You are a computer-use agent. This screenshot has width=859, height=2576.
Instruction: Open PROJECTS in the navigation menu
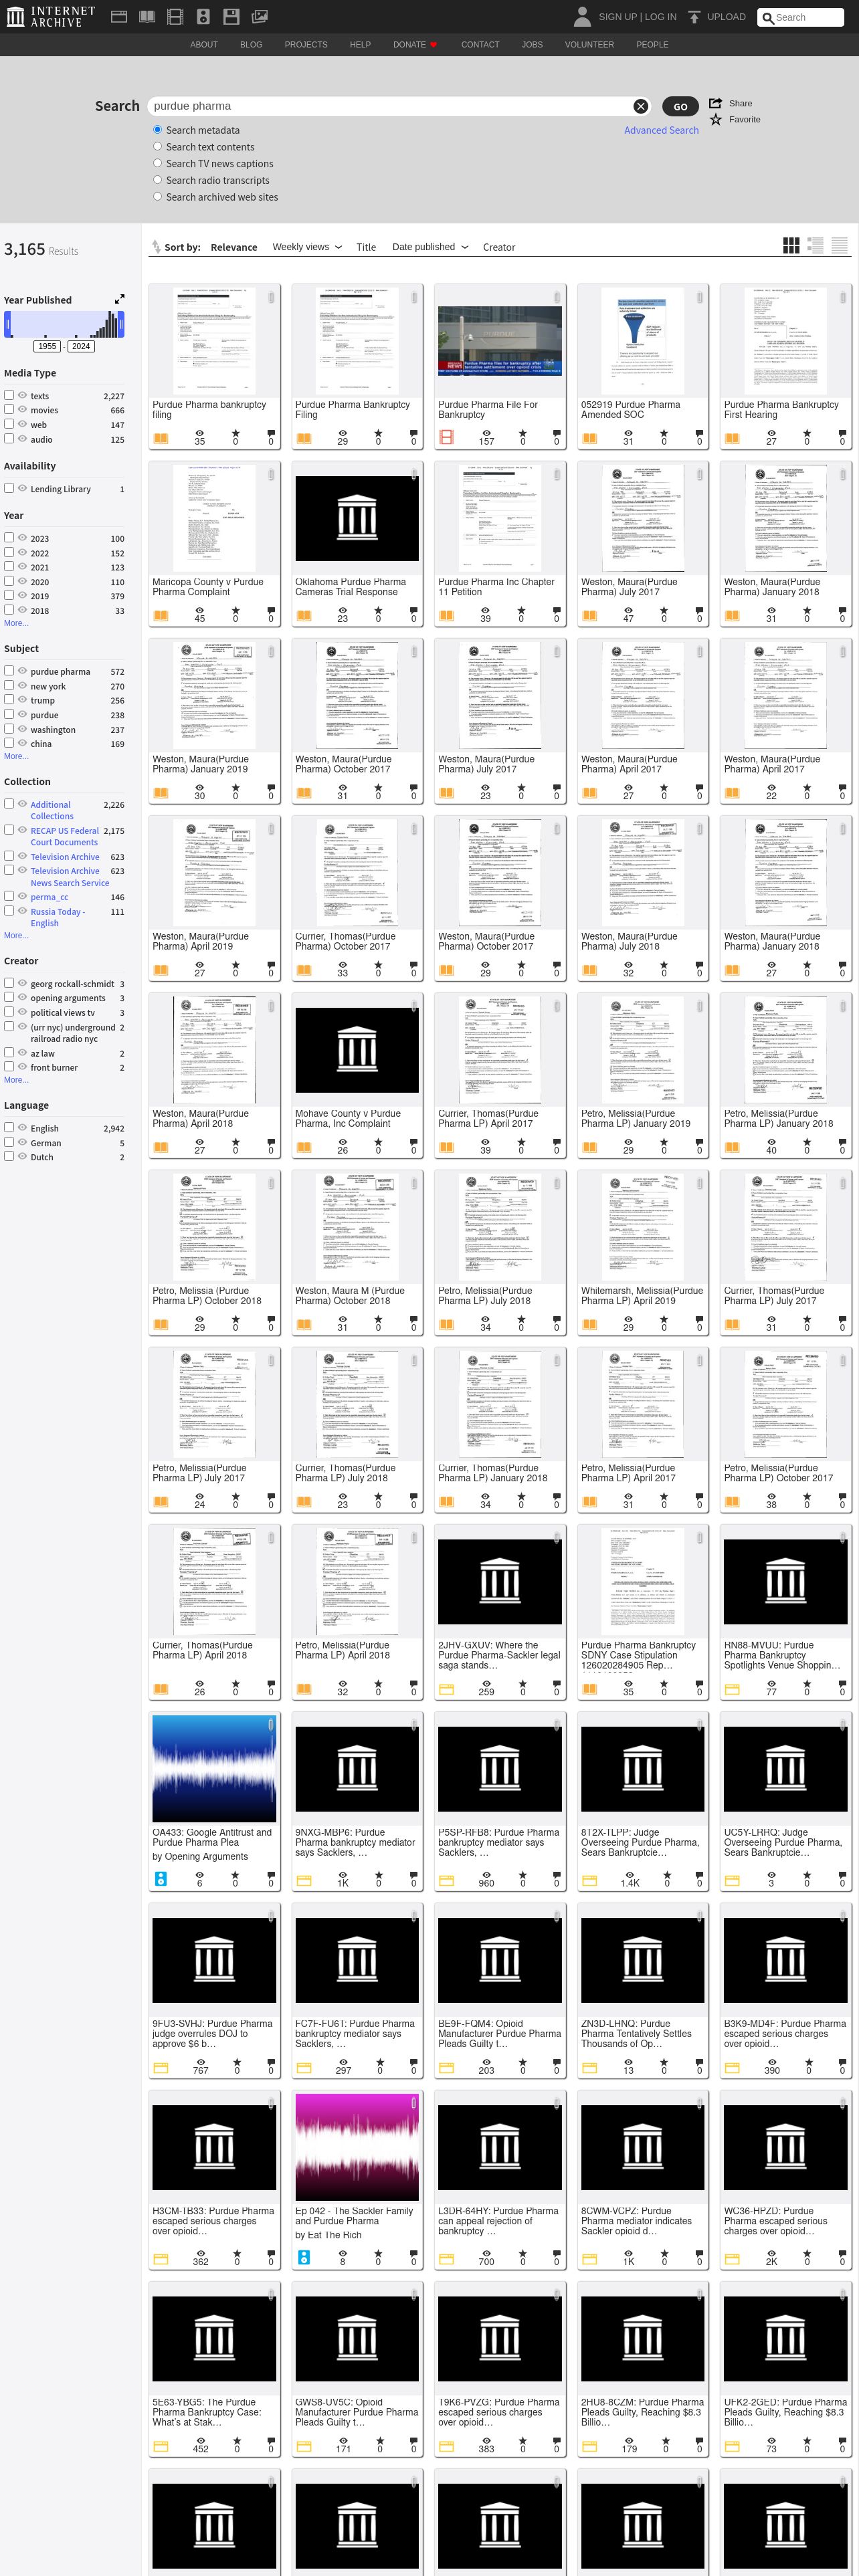coord(306,45)
